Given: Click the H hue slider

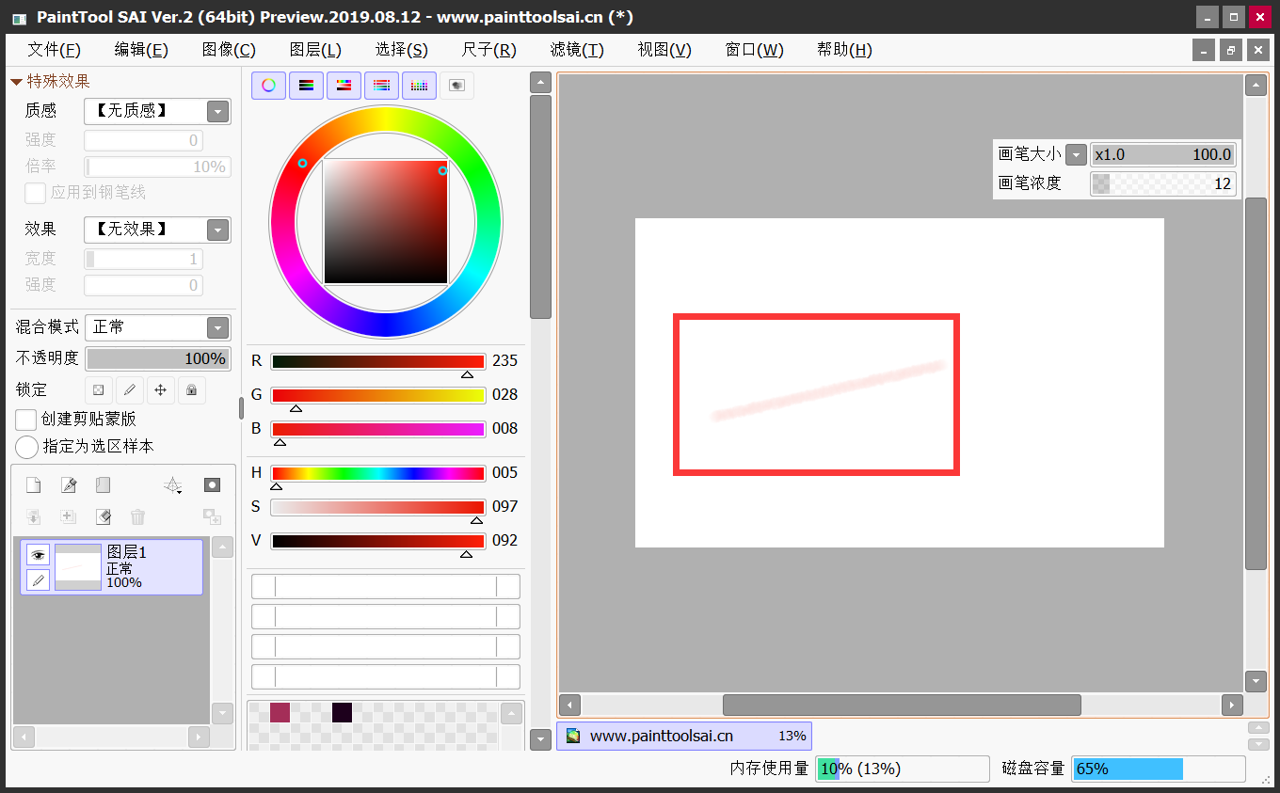Looking at the screenshot, I should [x=378, y=473].
